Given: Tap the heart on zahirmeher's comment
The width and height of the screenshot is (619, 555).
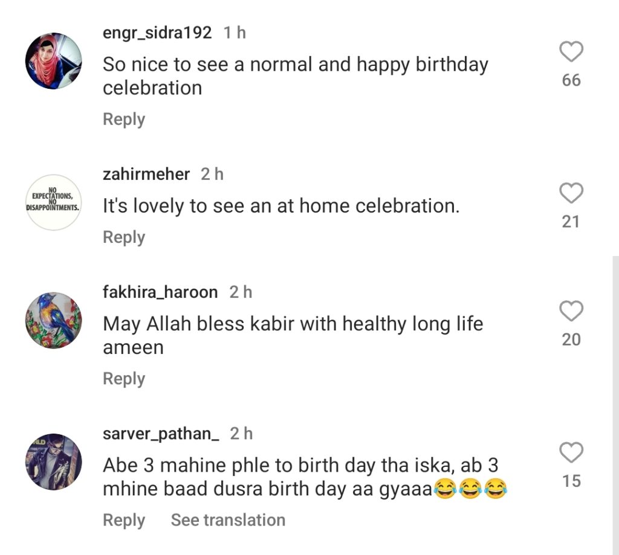Looking at the screenshot, I should pos(571,194).
